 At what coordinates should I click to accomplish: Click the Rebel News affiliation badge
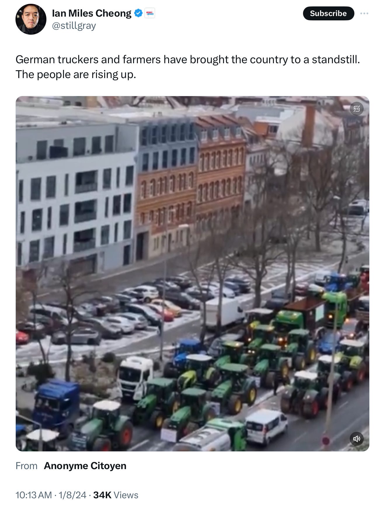click(150, 13)
